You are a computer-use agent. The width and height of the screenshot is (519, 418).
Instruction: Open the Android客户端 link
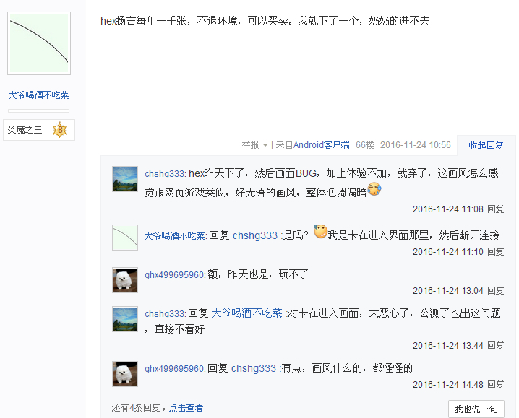point(322,145)
